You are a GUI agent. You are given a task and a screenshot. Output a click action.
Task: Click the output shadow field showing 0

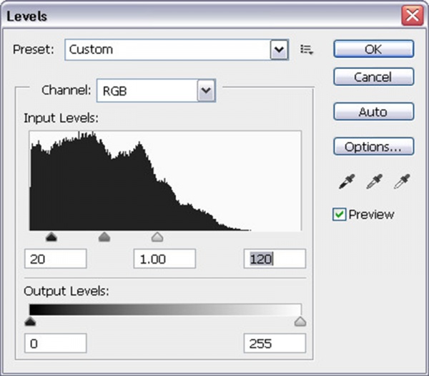(56, 343)
